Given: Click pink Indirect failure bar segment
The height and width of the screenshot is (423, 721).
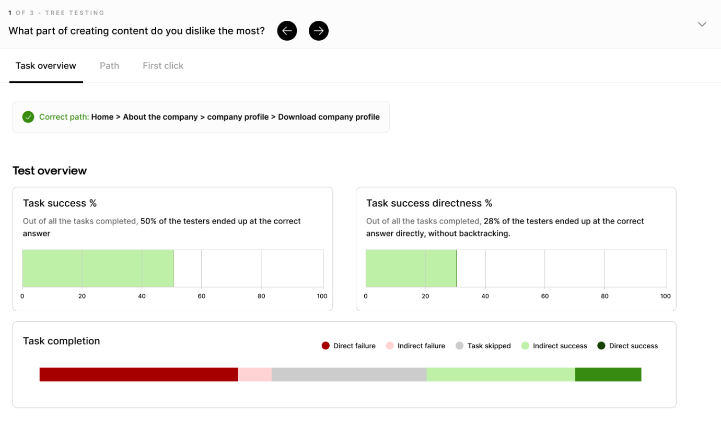Looking at the screenshot, I should 255,374.
